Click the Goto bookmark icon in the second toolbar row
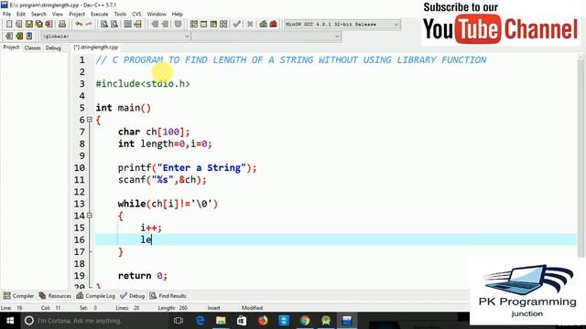 [x=19, y=37]
